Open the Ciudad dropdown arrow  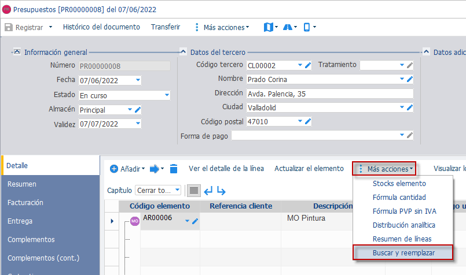[x=402, y=107]
